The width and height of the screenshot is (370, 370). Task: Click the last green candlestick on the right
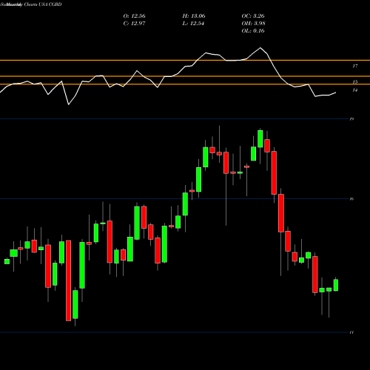[336, 285]
